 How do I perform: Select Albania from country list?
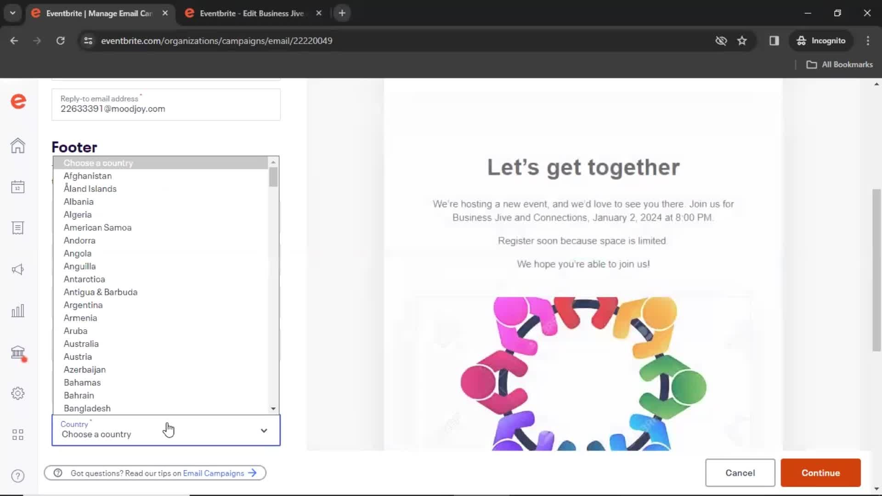point(160,202)
